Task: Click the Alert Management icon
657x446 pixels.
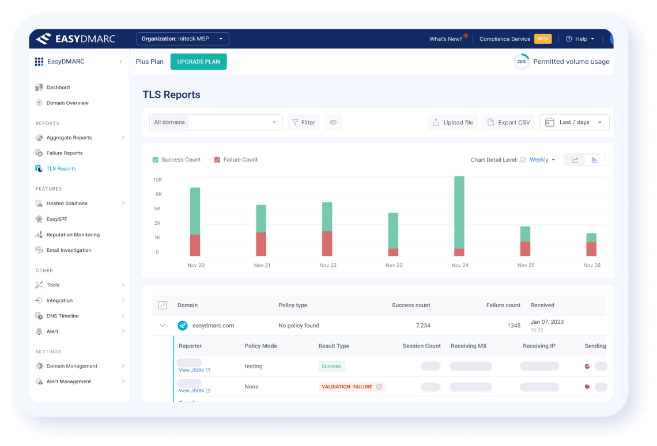Action: (x=39, y=381)
